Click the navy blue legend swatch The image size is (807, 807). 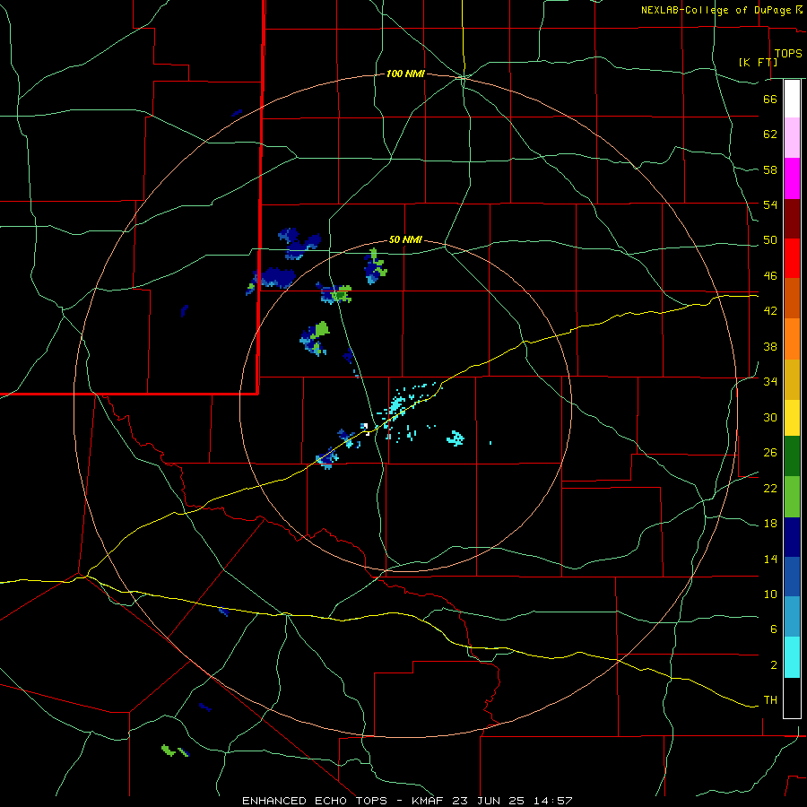[792, 537]
